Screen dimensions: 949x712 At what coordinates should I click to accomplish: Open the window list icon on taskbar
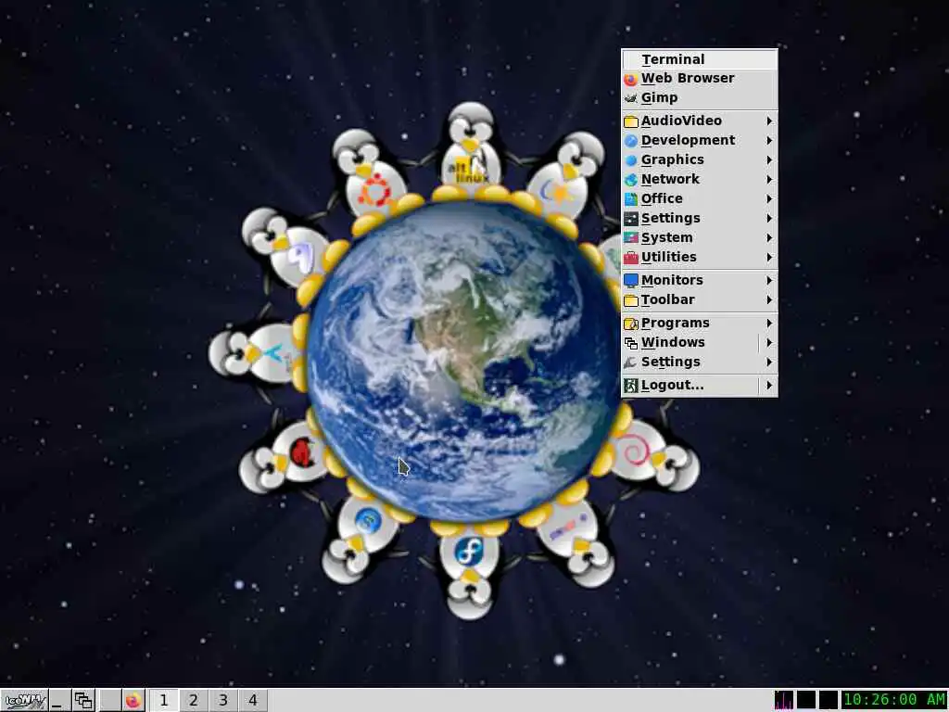click(x=83, y=701)
